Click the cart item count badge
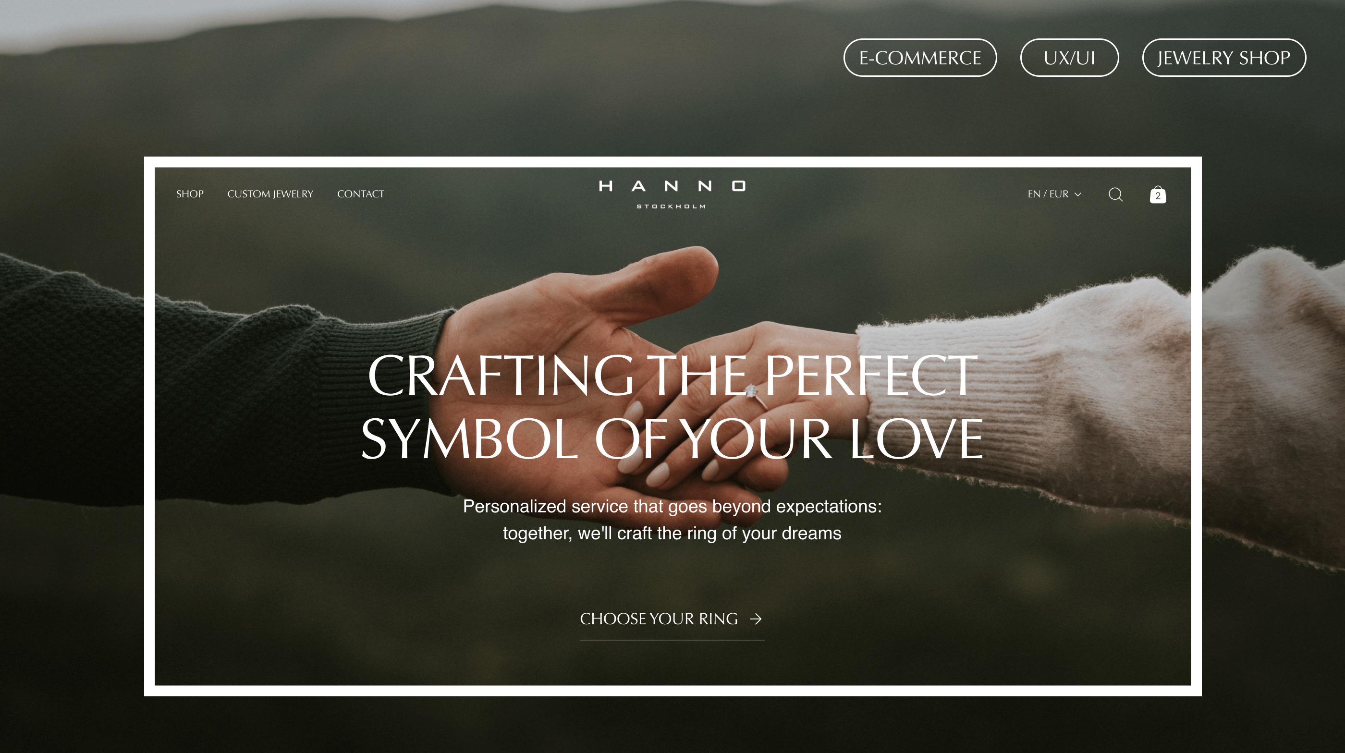This screenshot has height=753, width=1345. [x=1158, y=196]
